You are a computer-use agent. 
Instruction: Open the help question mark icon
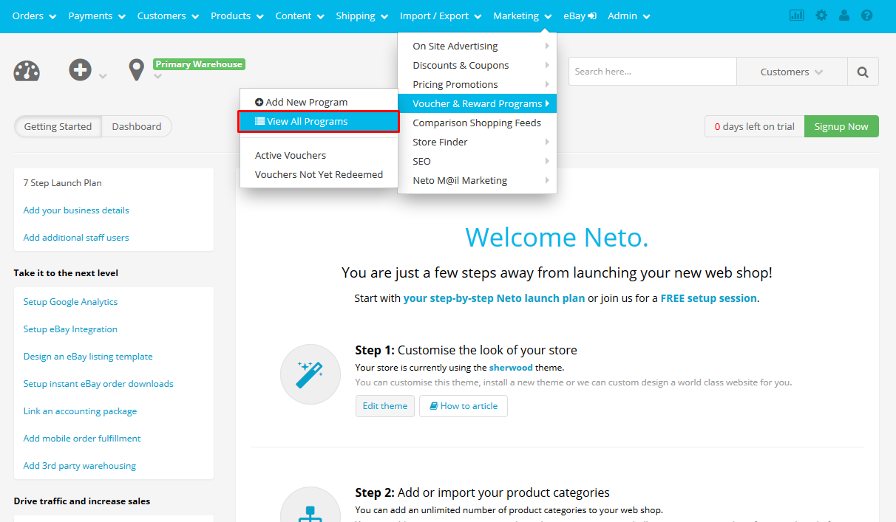pos(867,16)
